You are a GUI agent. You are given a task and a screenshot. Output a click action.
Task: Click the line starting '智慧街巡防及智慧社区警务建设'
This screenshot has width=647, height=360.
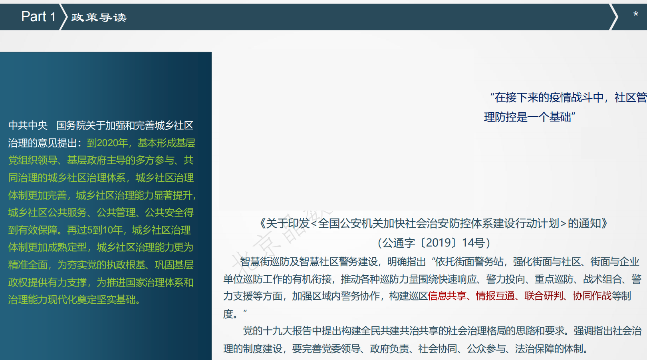point(439,262)
